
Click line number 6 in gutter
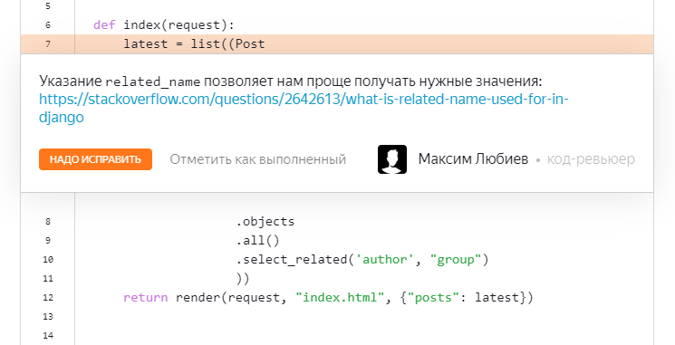point(48,25)
